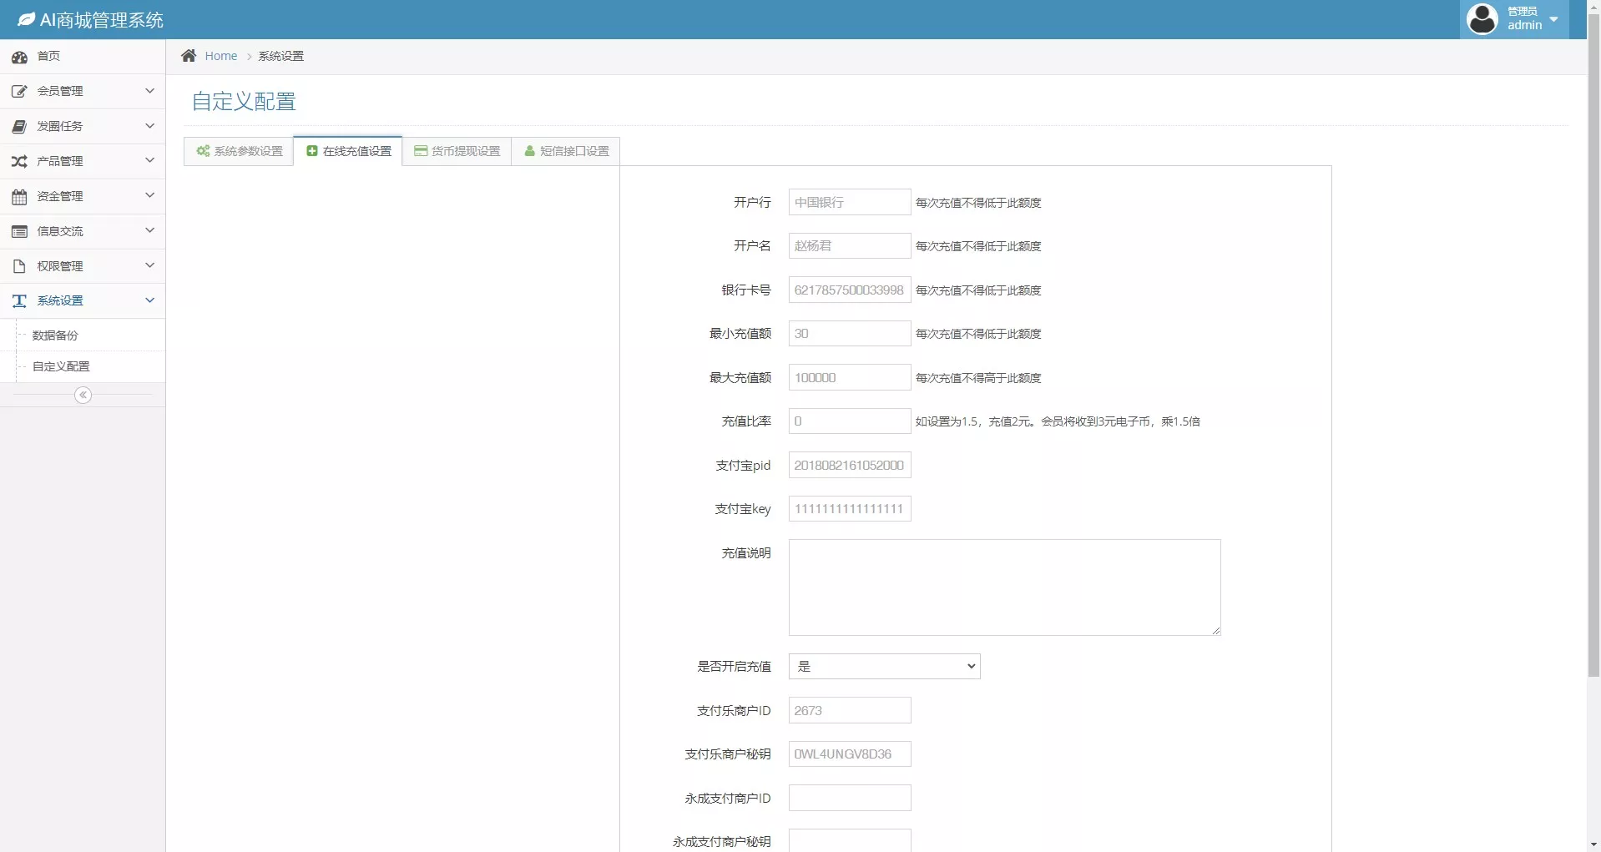Viewport: 1601px width, 852px height.
Task: Click the book icon beside 发圈任务
Action: point(19,126)
